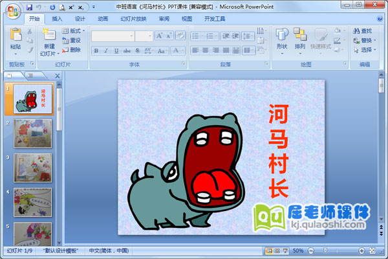Open font dialog launcher in 字体 group
The width and height of the screenshot is (388, 259).
[184, 63]
